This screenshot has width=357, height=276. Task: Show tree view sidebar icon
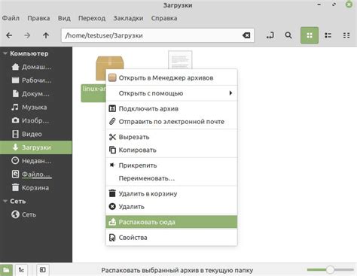tap(22, 270)
